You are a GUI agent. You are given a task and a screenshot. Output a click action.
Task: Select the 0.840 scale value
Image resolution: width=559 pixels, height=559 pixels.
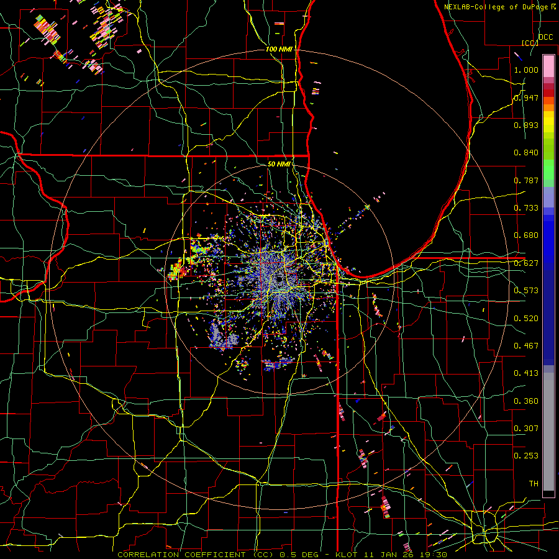tap(526, 153)
